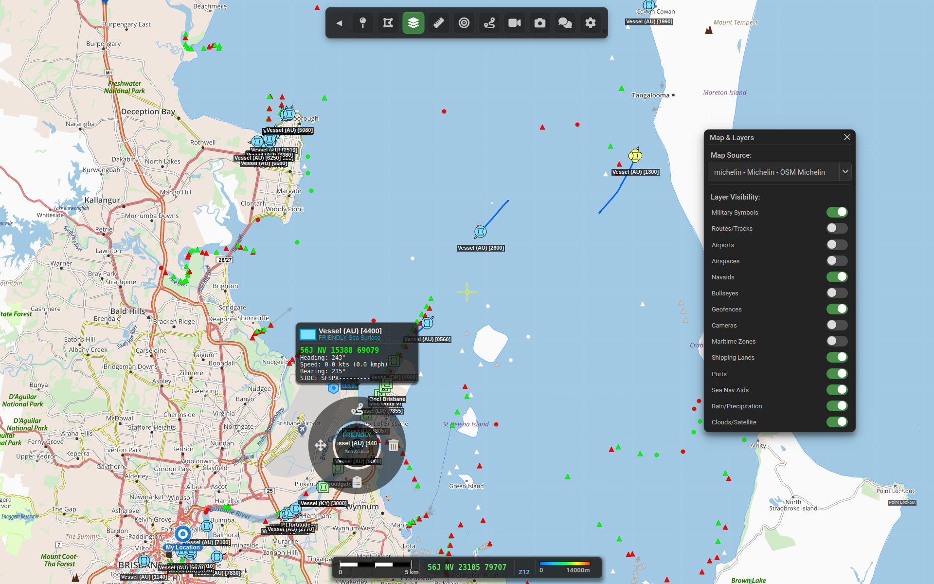Click the move arrows in the radial menu
This screenshot has width=934, height=584.
click(321, 445)
